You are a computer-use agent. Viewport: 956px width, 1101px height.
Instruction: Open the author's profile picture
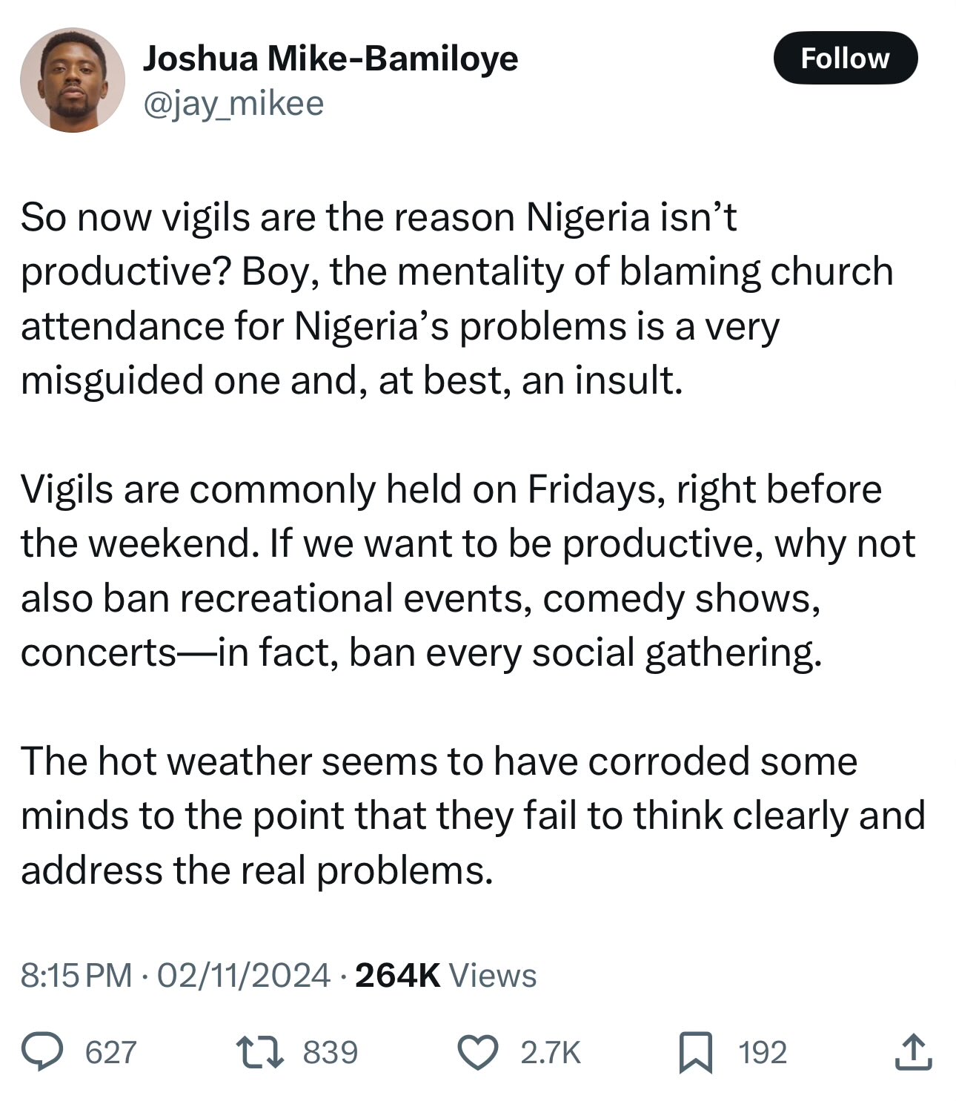[72, 80]
